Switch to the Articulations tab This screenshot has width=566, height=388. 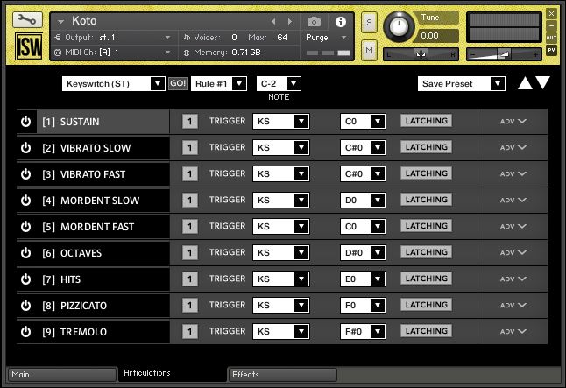pyautogui.click(x=173, y=373)
